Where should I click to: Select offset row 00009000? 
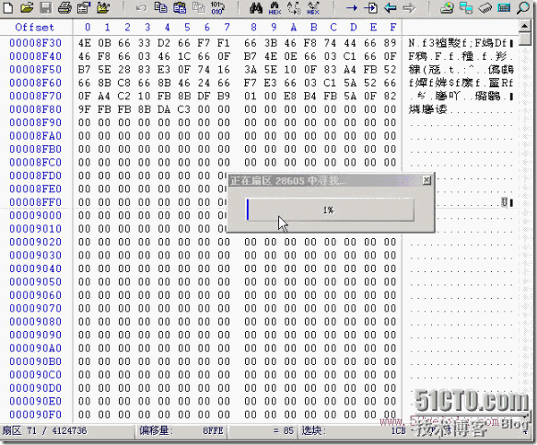(x=35, y=215)
